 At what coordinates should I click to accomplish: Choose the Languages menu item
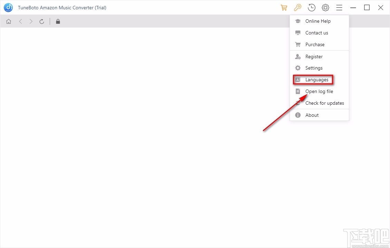[x=319, y=80]
